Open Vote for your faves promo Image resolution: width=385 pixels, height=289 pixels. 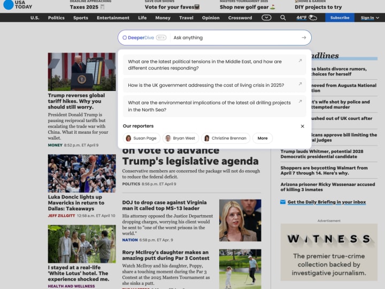(172, 7)
